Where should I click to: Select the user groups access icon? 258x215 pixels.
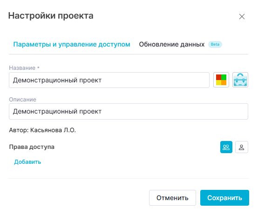(x=226, y=147)
